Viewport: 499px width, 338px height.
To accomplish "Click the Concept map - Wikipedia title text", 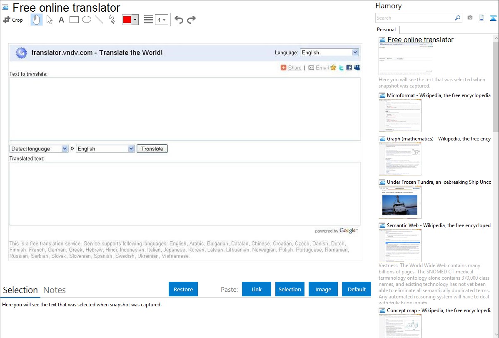I will pos(439,310).
